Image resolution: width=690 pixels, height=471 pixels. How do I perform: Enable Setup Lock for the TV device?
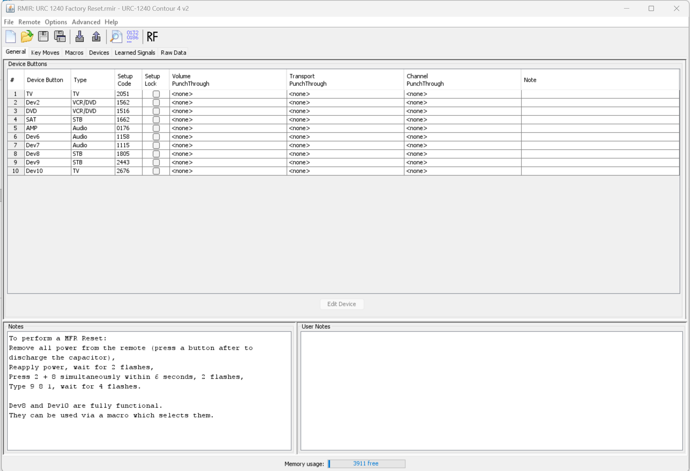(156, 94)
